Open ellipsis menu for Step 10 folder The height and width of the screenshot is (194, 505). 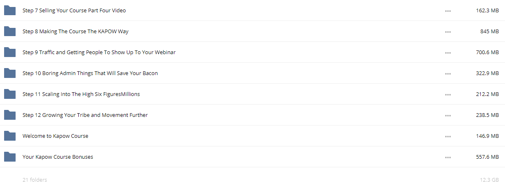(x=448, y=74)
